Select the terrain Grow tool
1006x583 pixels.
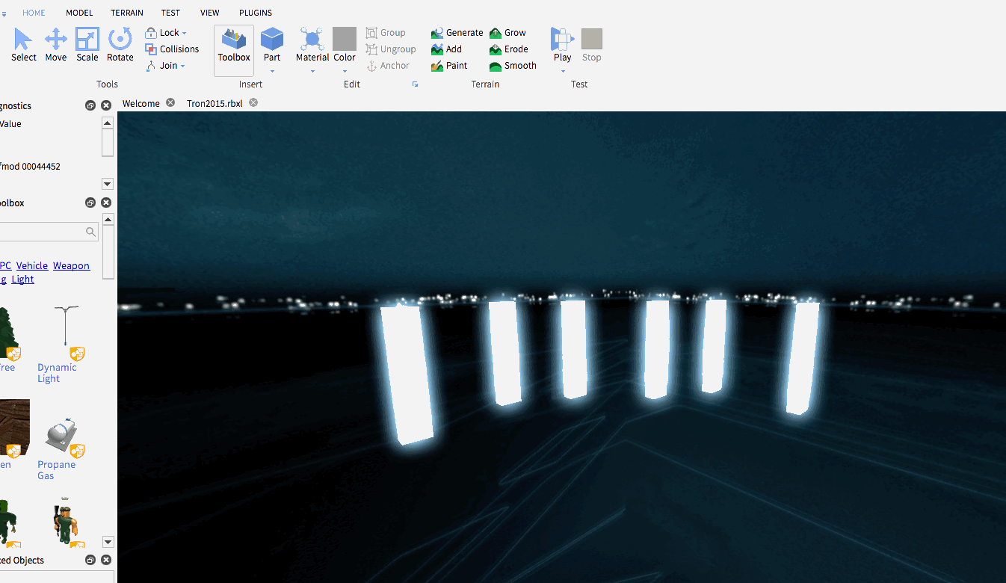(508, 33)
